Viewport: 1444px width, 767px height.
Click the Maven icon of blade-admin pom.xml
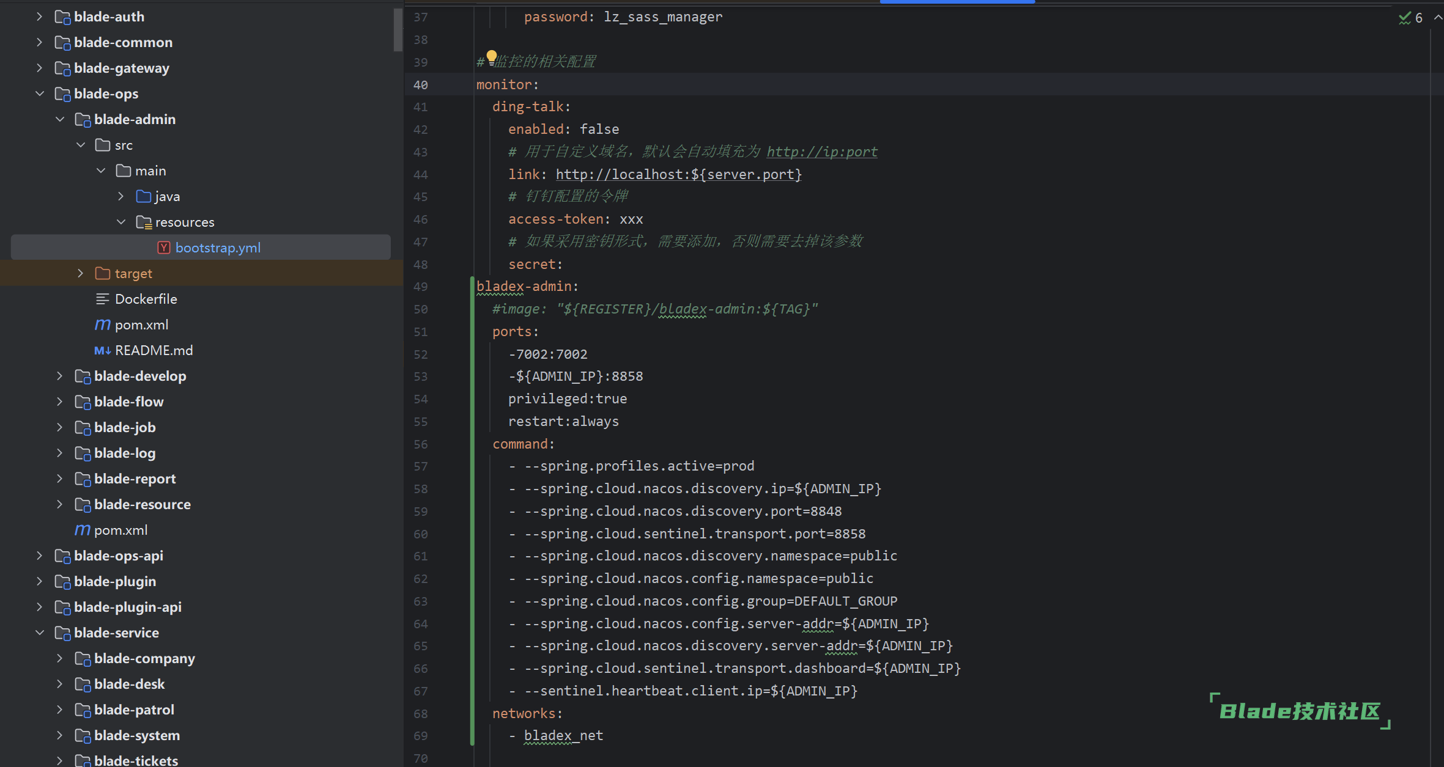click(x=103, y=325)
